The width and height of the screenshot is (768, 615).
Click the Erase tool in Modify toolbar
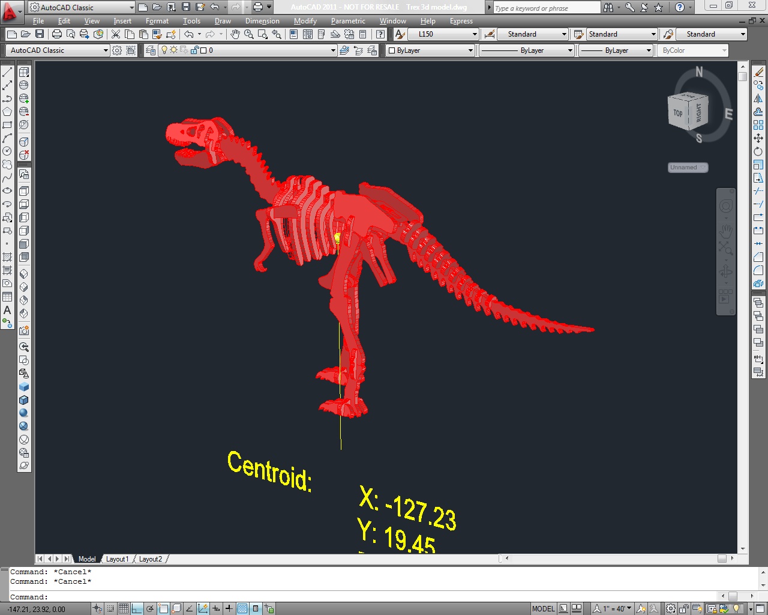tap(758, 72)
